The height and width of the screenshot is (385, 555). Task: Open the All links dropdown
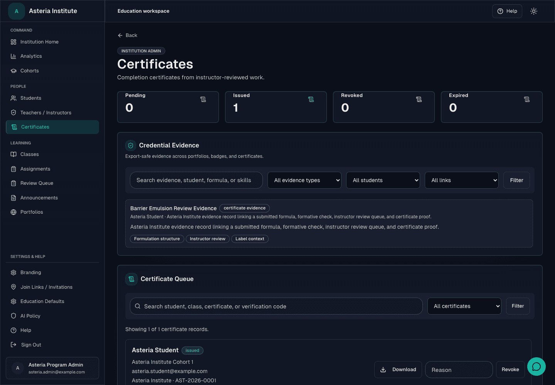pyautogui.click(x=462, y=180)
